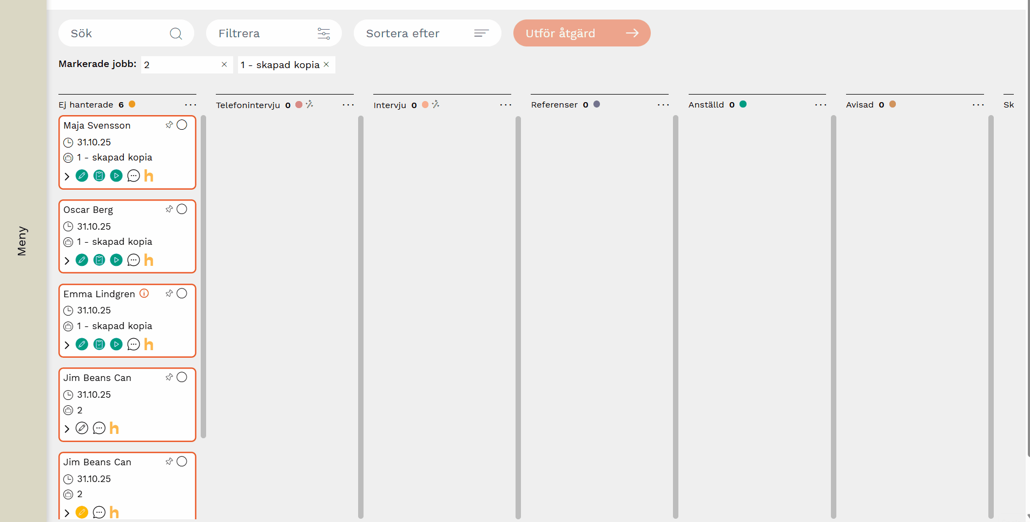This screenshot has width=1030, height=522.
Task: Select Maja Svensson using the round checkbox
Action: pyautogui.click(x=182, y=125)
